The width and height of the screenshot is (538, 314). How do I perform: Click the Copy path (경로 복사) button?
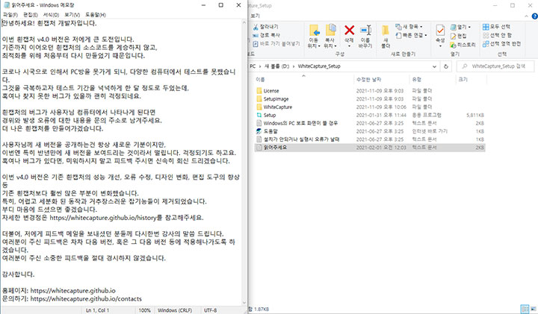(x=266, y=35)
